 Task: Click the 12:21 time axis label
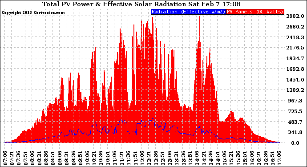(149, 158)
